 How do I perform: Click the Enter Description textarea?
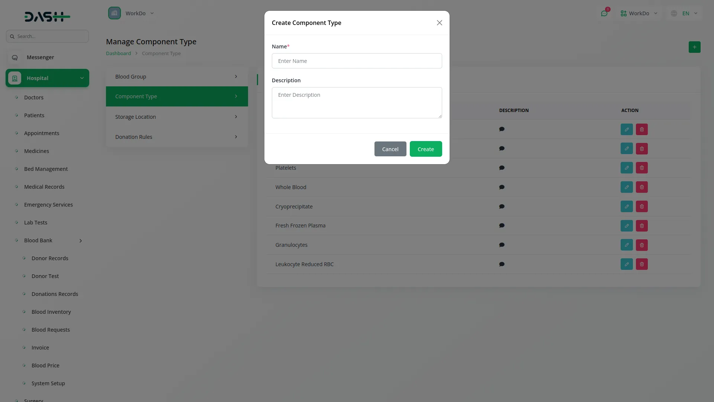(357, 103)
